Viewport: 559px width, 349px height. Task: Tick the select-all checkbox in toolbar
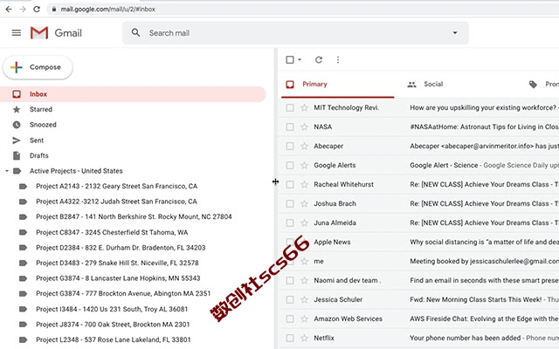pyautogui.click(x=290, y=60)
